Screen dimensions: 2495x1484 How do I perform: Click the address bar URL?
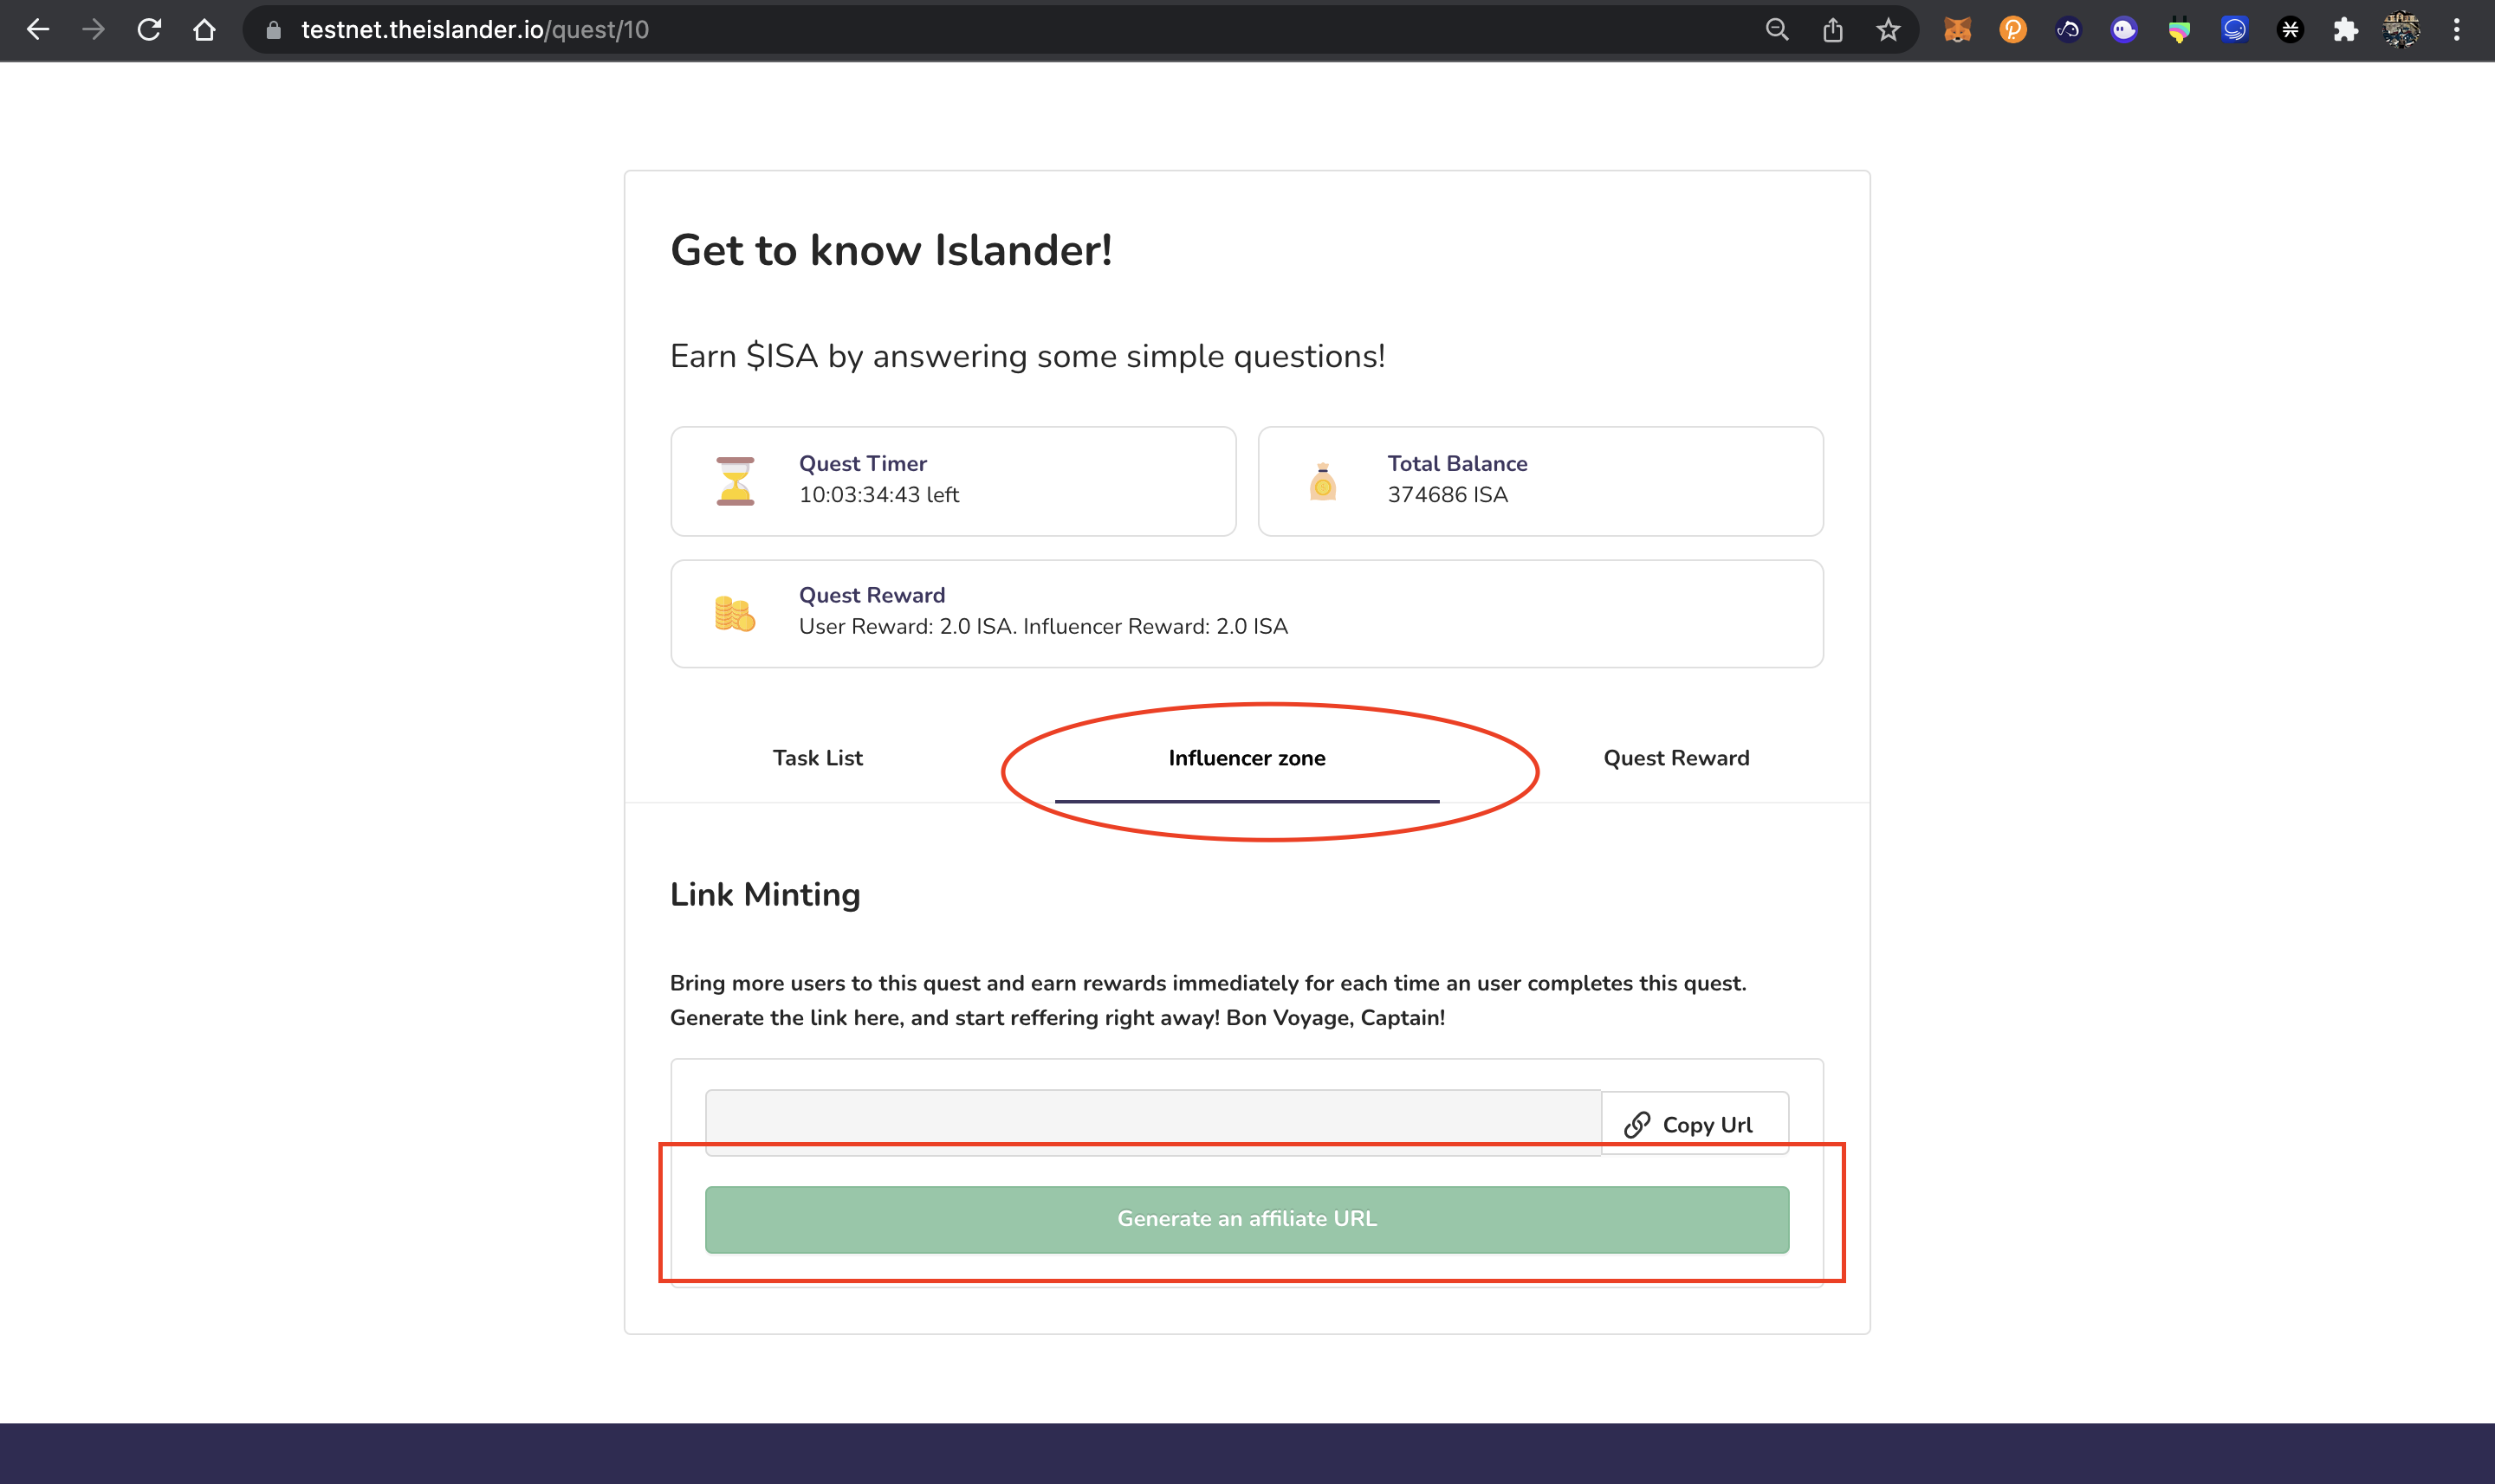(476, 30)
